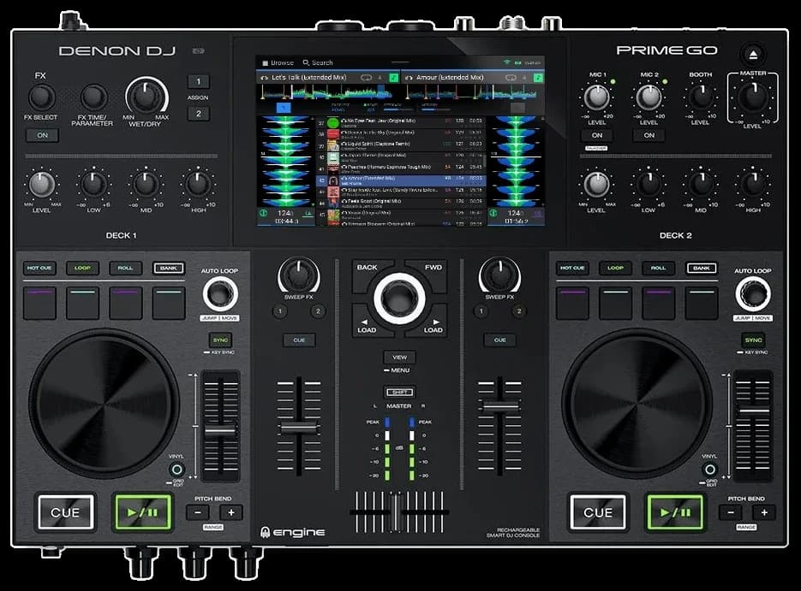Select LOOP pad mode on Deck 1

(82, 268)
